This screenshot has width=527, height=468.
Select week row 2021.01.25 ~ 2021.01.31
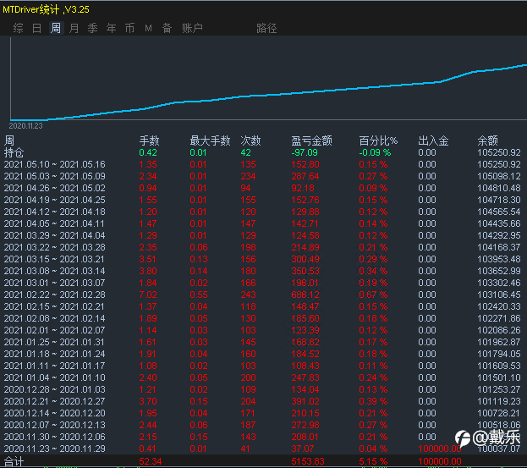[x=54, y=342]
